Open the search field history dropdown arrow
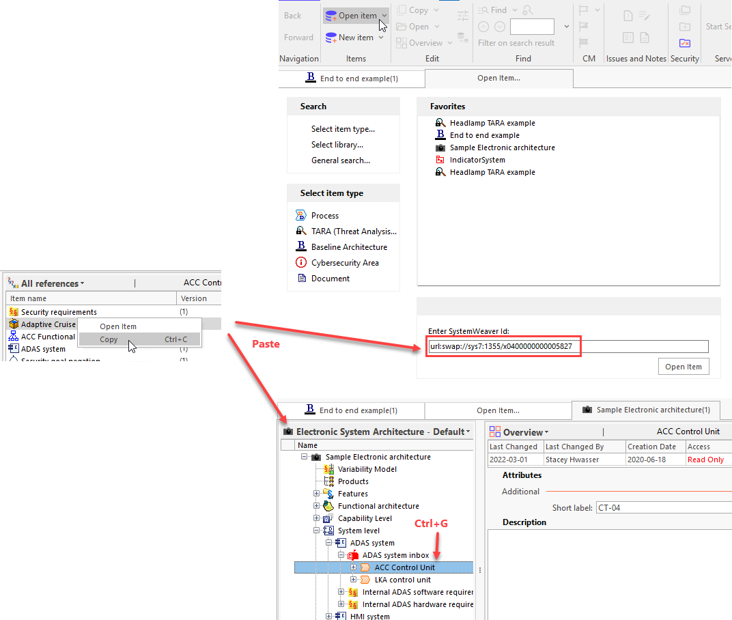 566,27
